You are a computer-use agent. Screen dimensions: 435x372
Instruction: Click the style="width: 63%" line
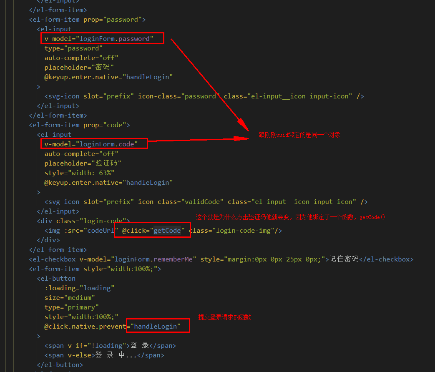click(79, 173)
